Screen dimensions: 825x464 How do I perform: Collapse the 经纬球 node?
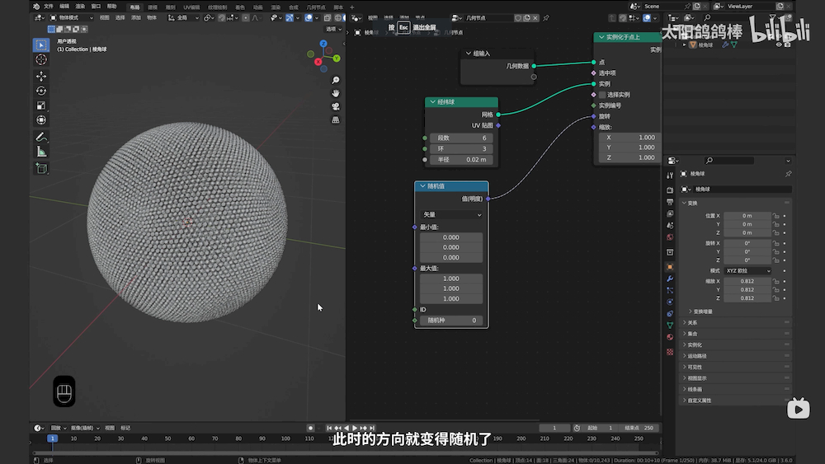coord(432,102)
